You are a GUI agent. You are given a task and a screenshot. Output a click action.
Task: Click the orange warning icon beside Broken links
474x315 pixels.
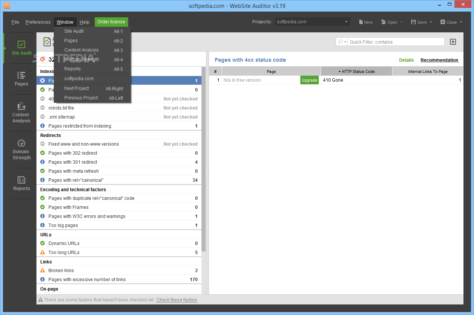click(x=42, y=271)
